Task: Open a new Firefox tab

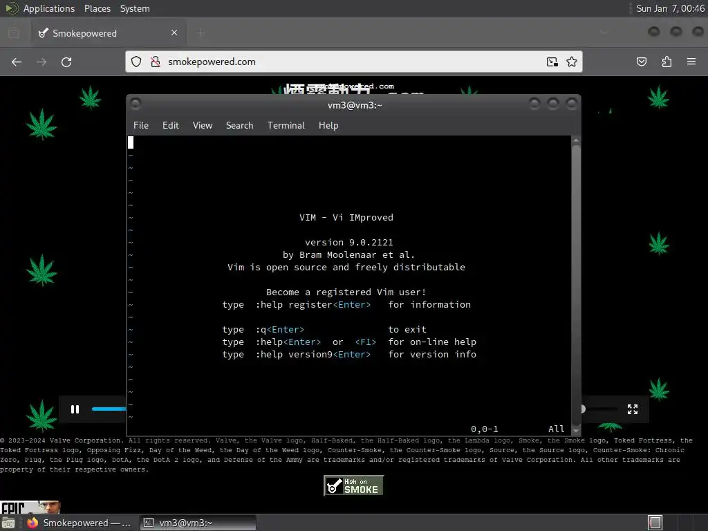Action: click(201, 32)
